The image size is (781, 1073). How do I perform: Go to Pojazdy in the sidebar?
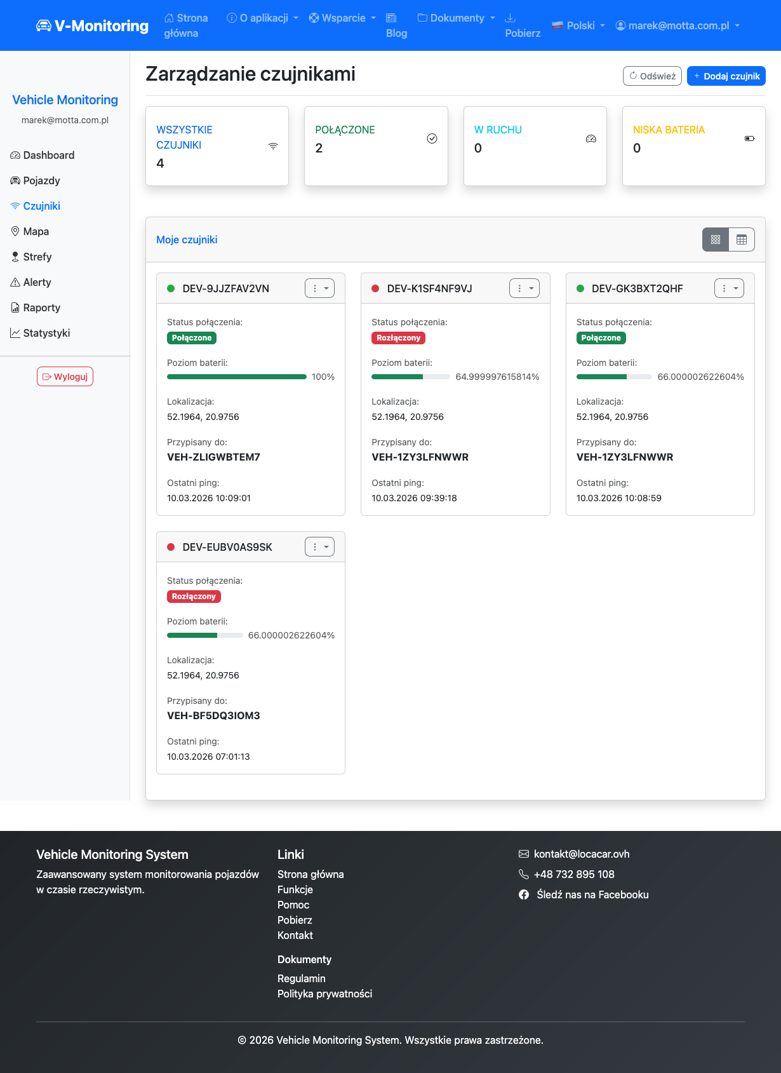point(41,180)
